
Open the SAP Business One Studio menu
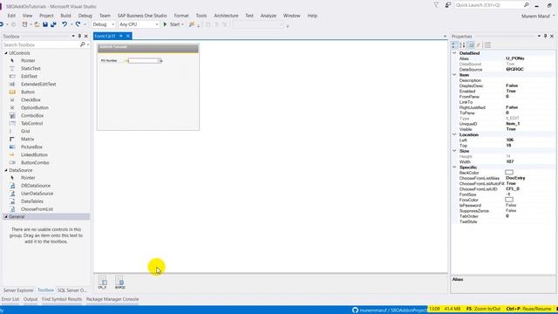[142, 16]
